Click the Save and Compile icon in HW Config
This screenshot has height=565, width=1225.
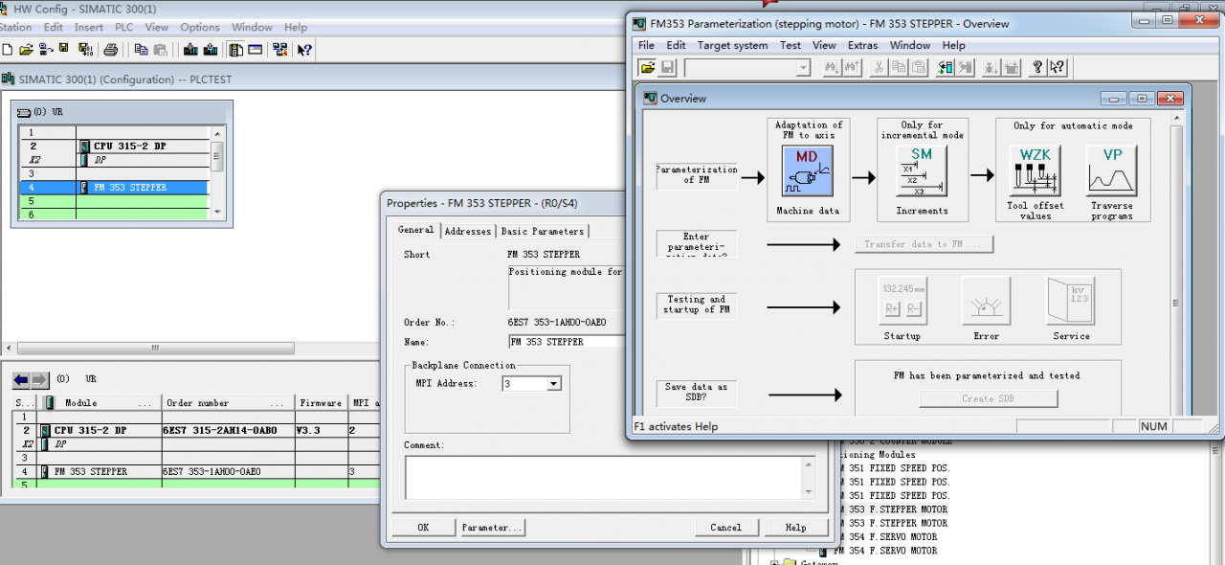pos(86,50)
